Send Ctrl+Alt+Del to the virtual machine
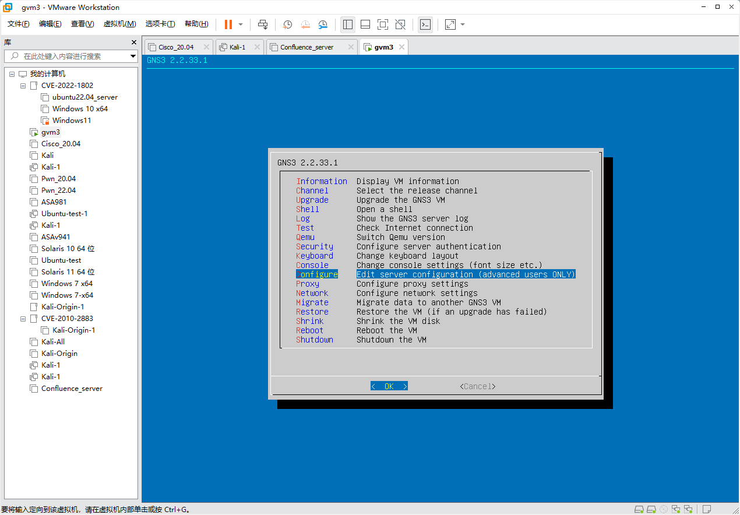Screen dimensions: 740x515 [263, 24]
